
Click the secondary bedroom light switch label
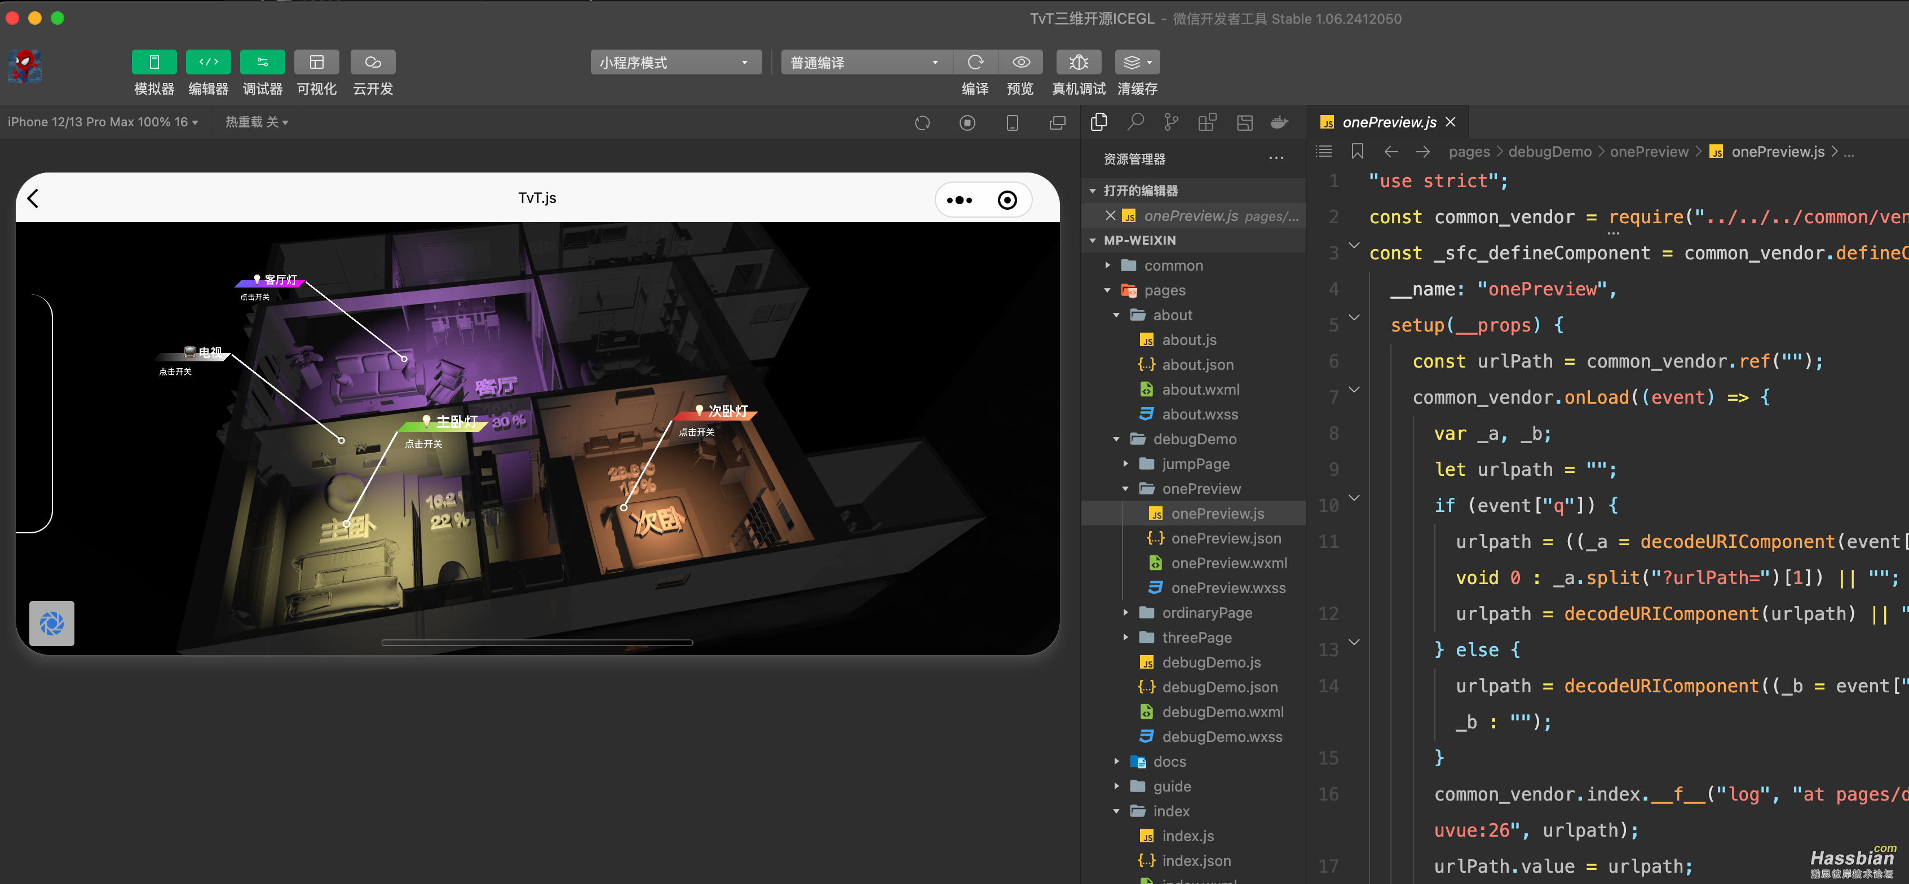tap(697, 432)
